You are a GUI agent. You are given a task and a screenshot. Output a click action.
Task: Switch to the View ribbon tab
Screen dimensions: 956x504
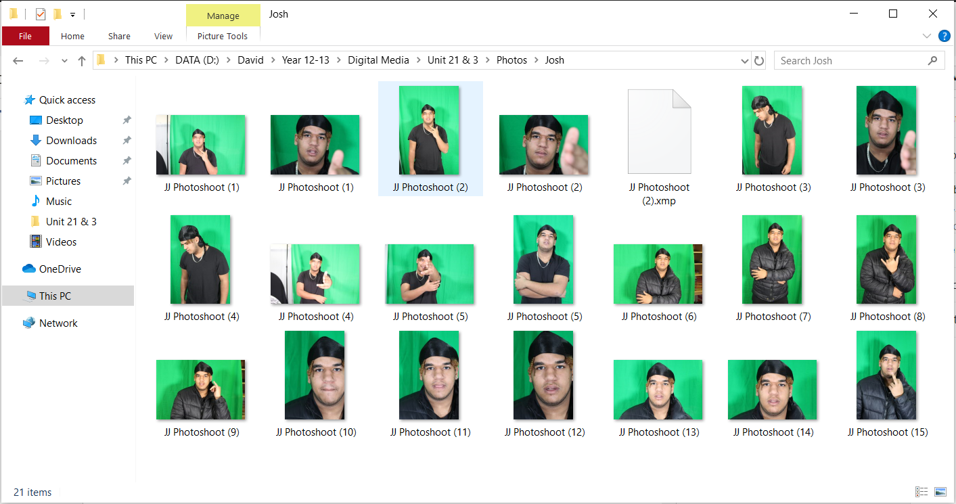point(162,37)
